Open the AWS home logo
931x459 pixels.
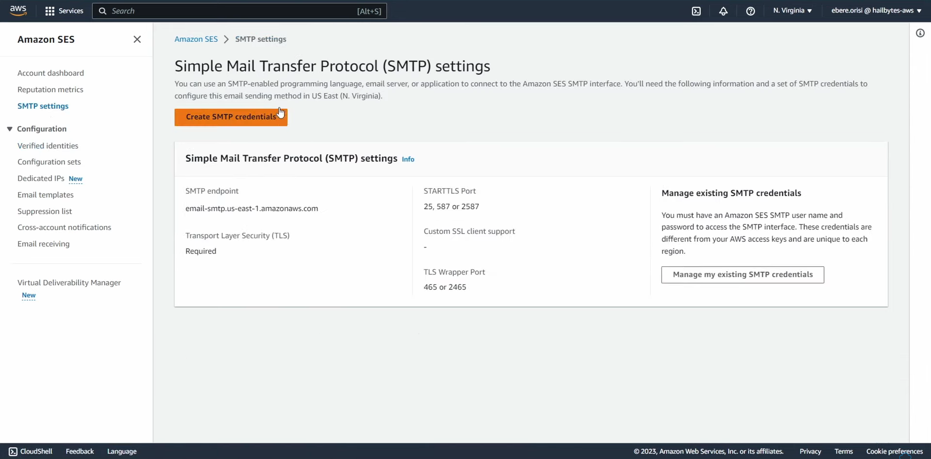[18, 11]
